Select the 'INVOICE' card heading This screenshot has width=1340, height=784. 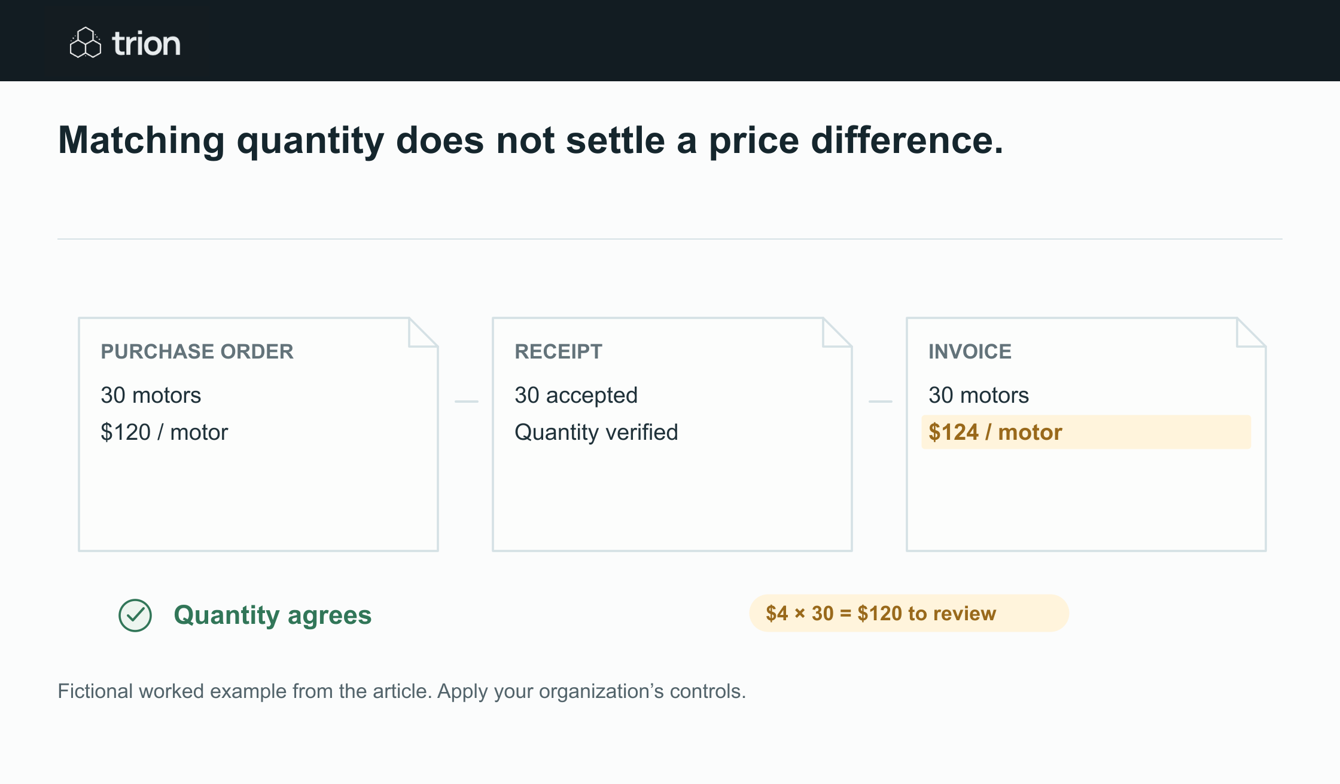[970, 351]
